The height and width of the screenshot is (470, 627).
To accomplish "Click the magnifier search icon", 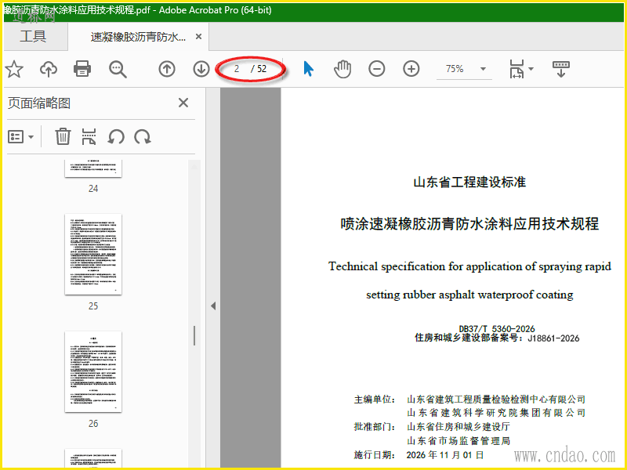I will tap(118, 69).
